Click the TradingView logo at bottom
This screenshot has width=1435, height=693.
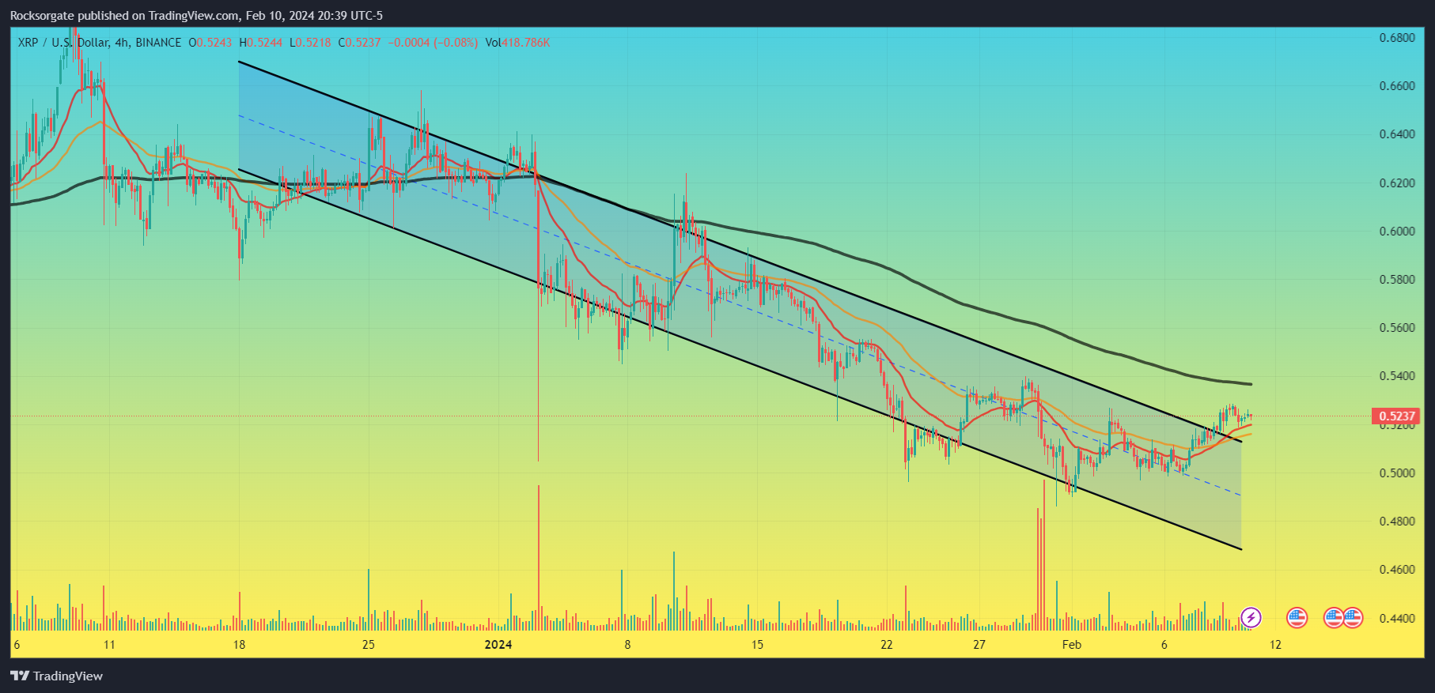pos(56,676)
